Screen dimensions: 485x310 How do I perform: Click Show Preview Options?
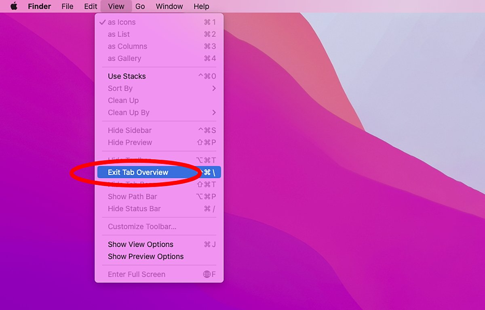coord(145,256)
